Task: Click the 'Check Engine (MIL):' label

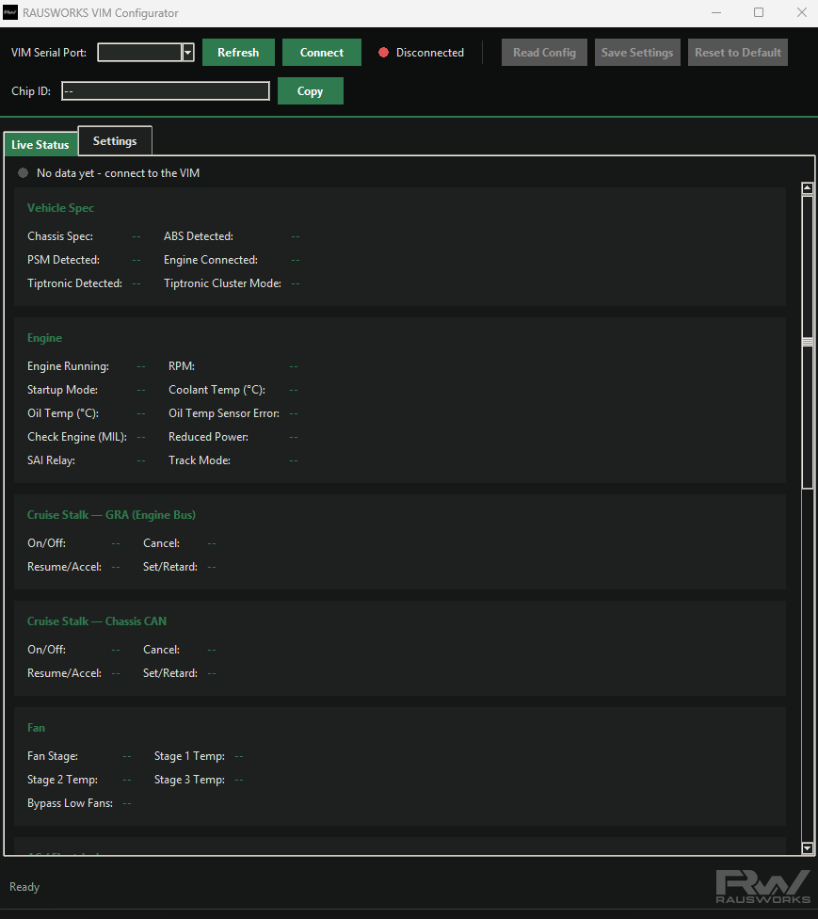Action: tap(77, 437)
